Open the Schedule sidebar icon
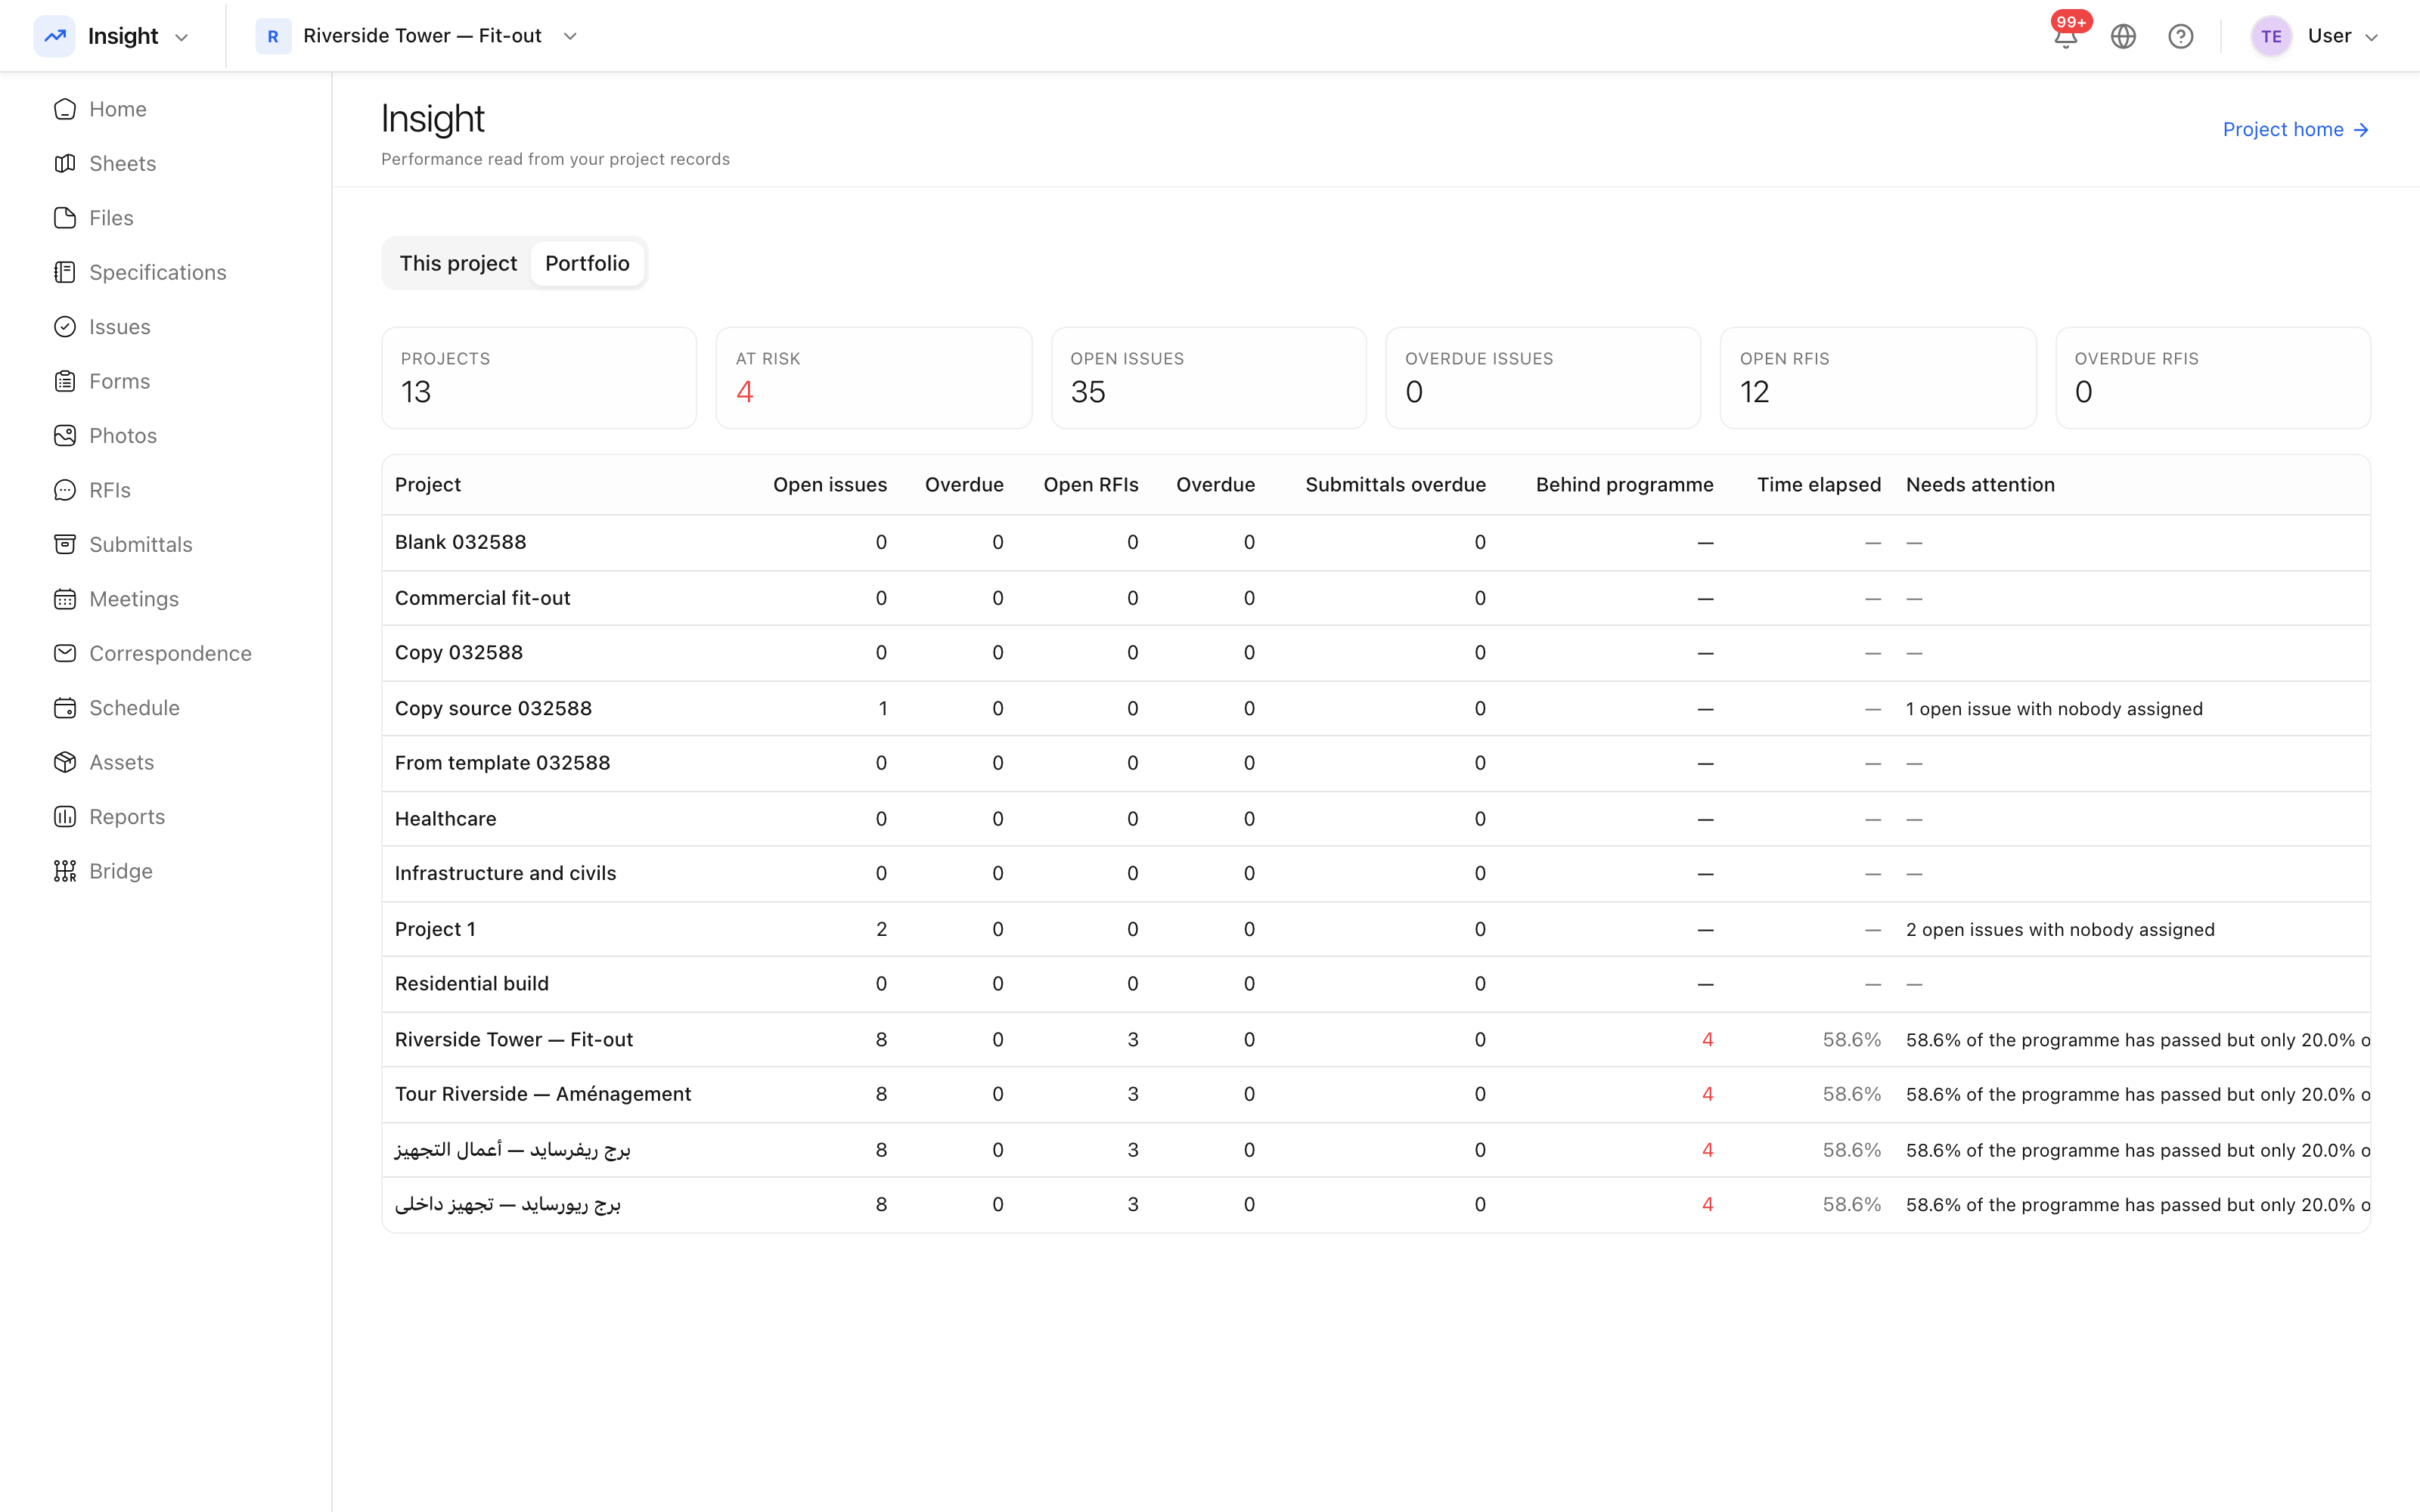Screen dimensions: 2420x1512 [65, 708]
